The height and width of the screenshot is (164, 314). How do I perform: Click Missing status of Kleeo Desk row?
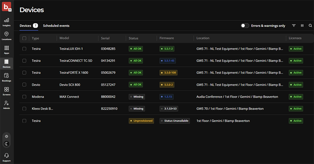pyautogui.click(x=137, y=108)
